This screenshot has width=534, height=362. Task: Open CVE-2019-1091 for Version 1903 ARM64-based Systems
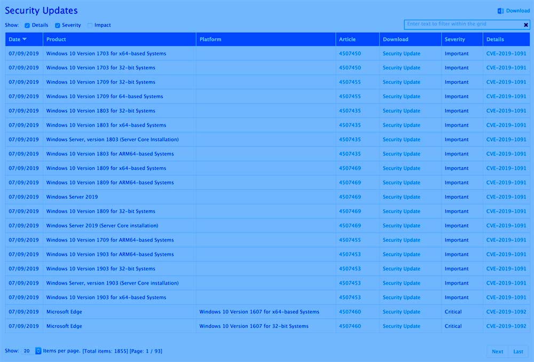(x=506, y=254)
